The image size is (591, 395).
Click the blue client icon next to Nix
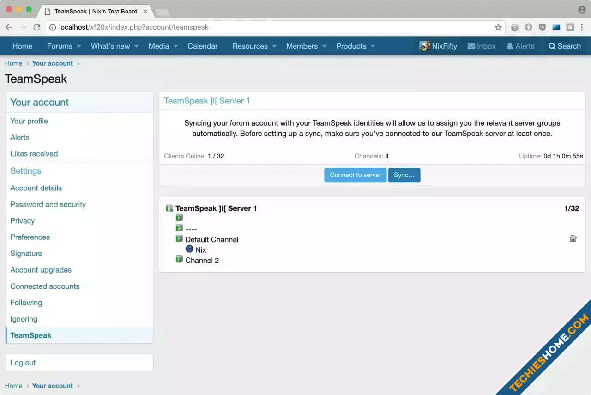(x=189, y=249)
